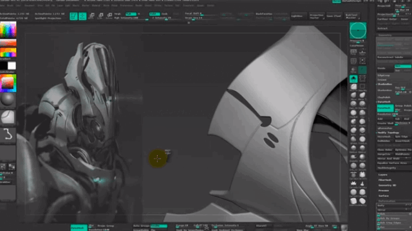Click the Close Holes button
This screenshot has width=412, height=231.
(385, 150)
